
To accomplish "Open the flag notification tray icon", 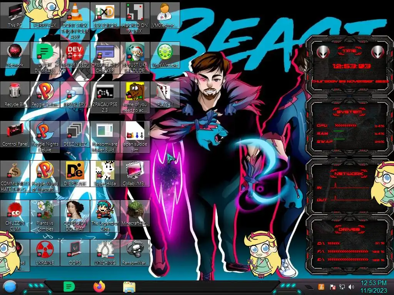I will coord(332,287).
